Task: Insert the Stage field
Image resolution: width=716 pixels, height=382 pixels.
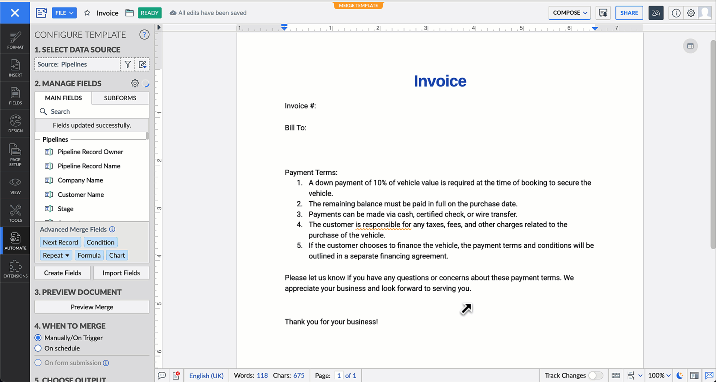Action: pyautogui.click(x=66, y=209)
